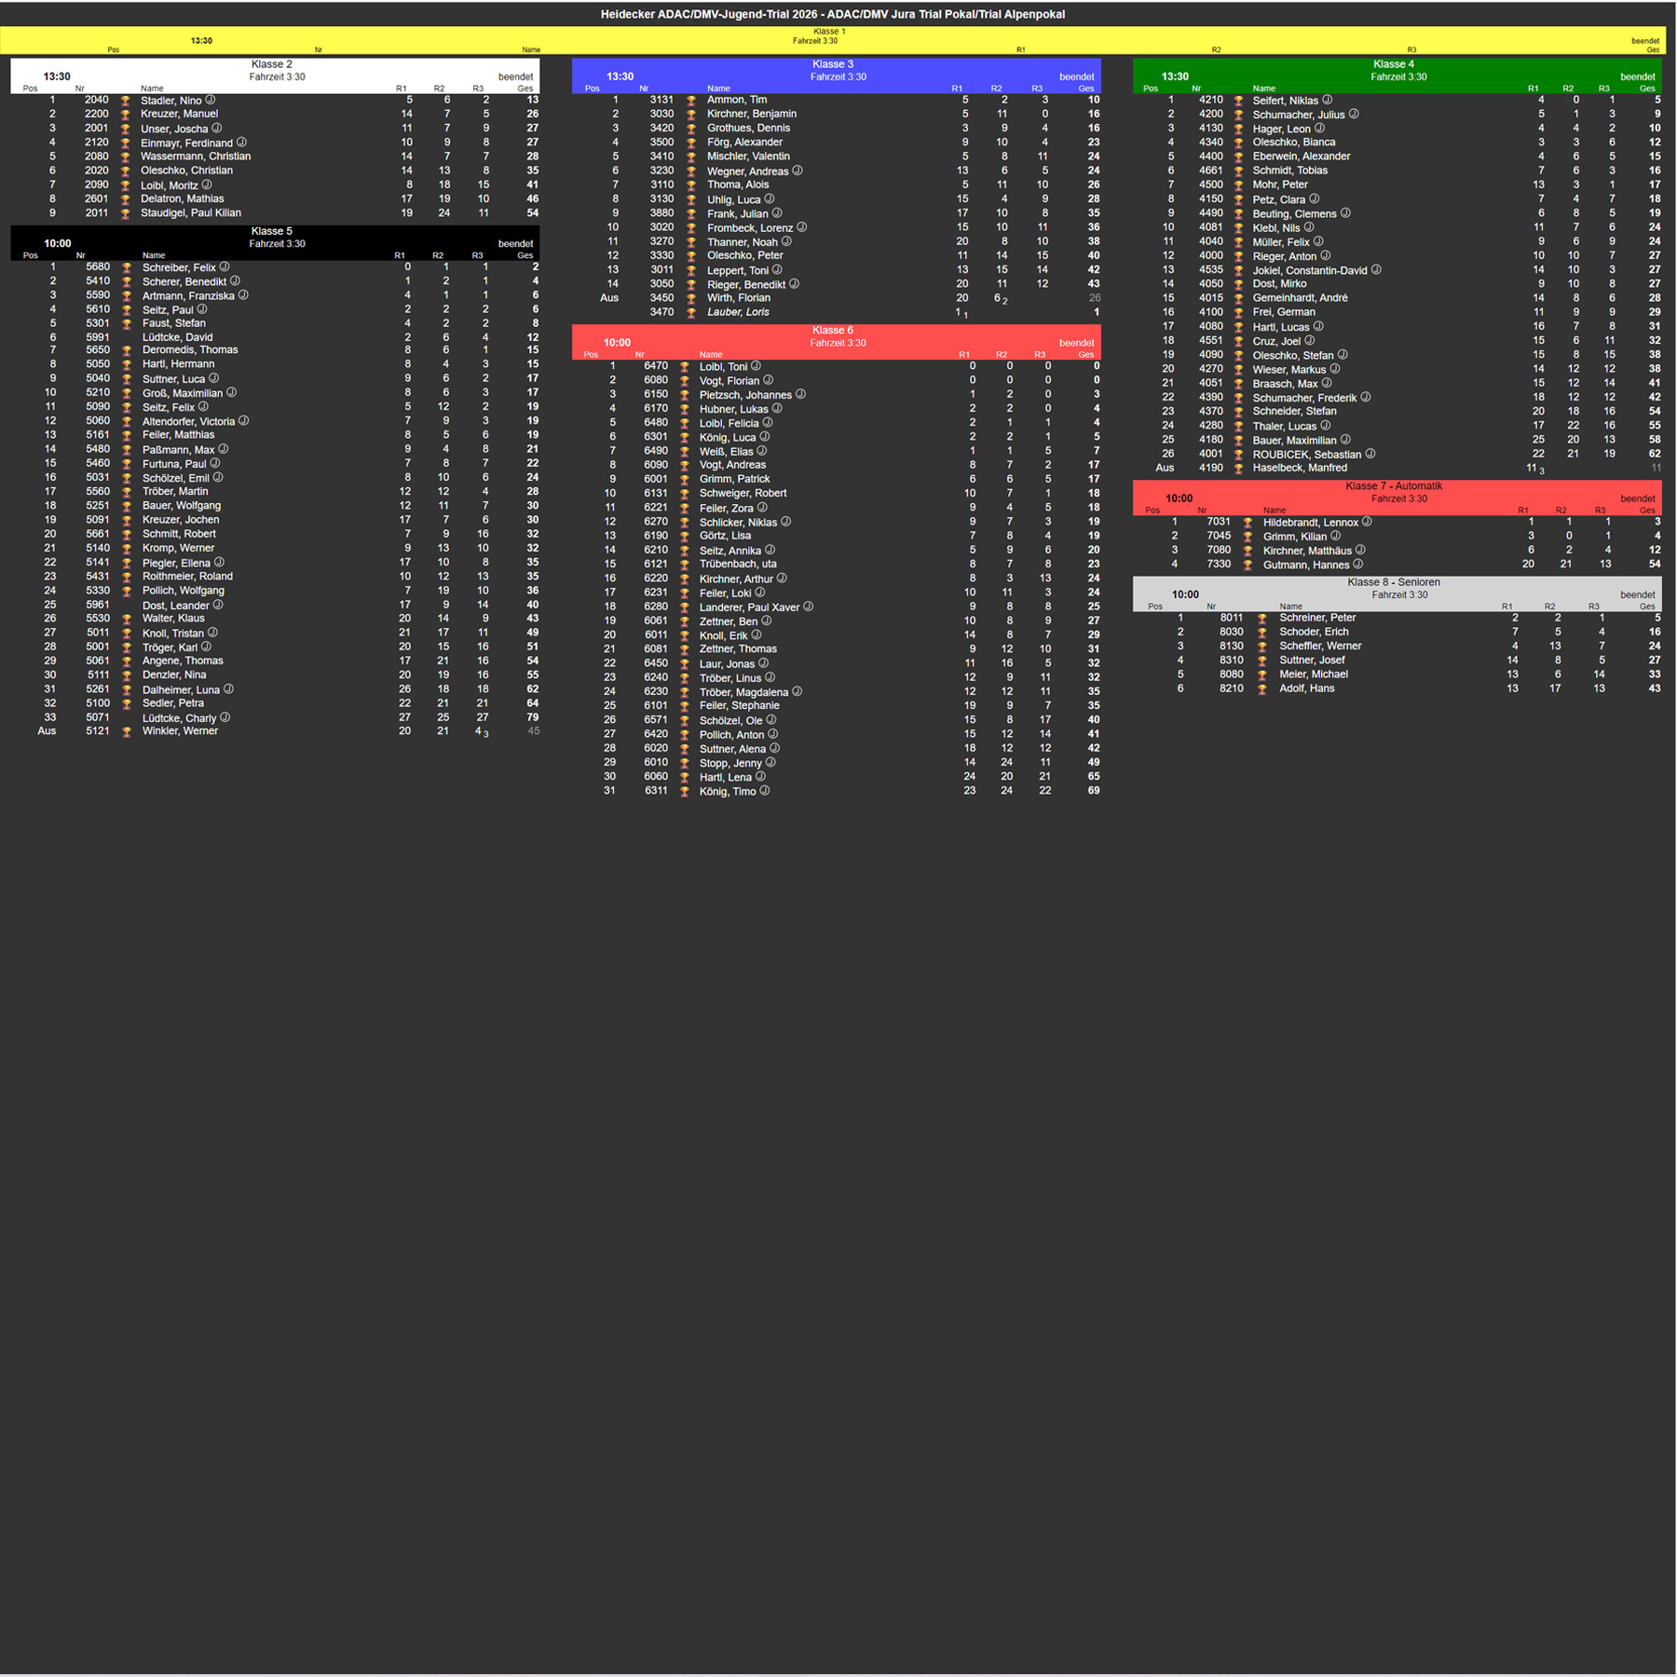This screenshot has width=1677, height=1677.
Task: Click the trophy icon beside Ammon, Tim
Action: [691, 101]
